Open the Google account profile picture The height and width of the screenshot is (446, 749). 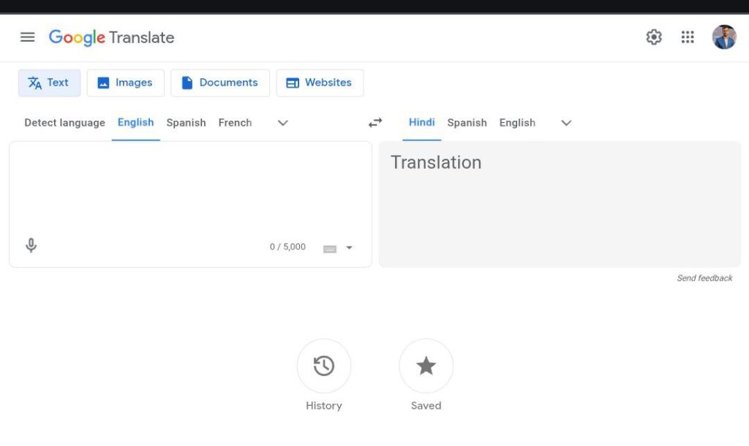(x=724, y=37)
